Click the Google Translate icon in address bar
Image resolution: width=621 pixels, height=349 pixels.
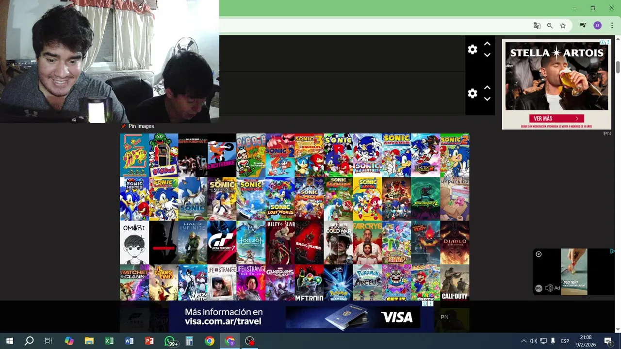[x=537, y=26]
